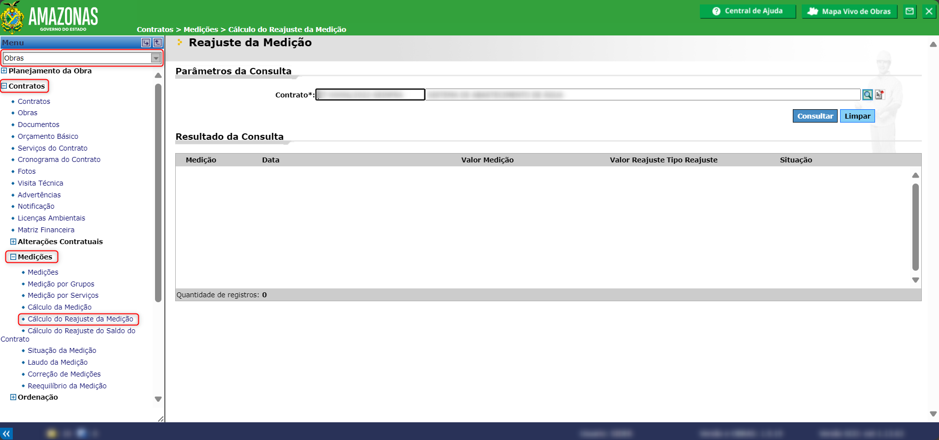
Task: Collapse the Contratos section
Action: tap(4, 86)
